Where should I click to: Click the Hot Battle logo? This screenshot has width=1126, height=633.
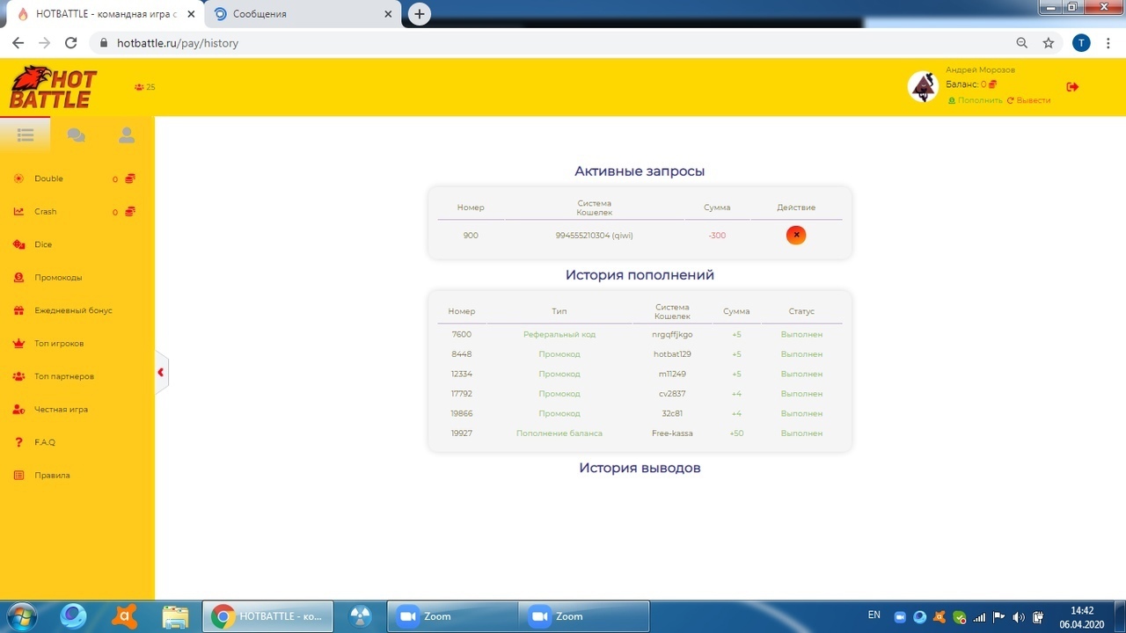[x=54, y=87]
